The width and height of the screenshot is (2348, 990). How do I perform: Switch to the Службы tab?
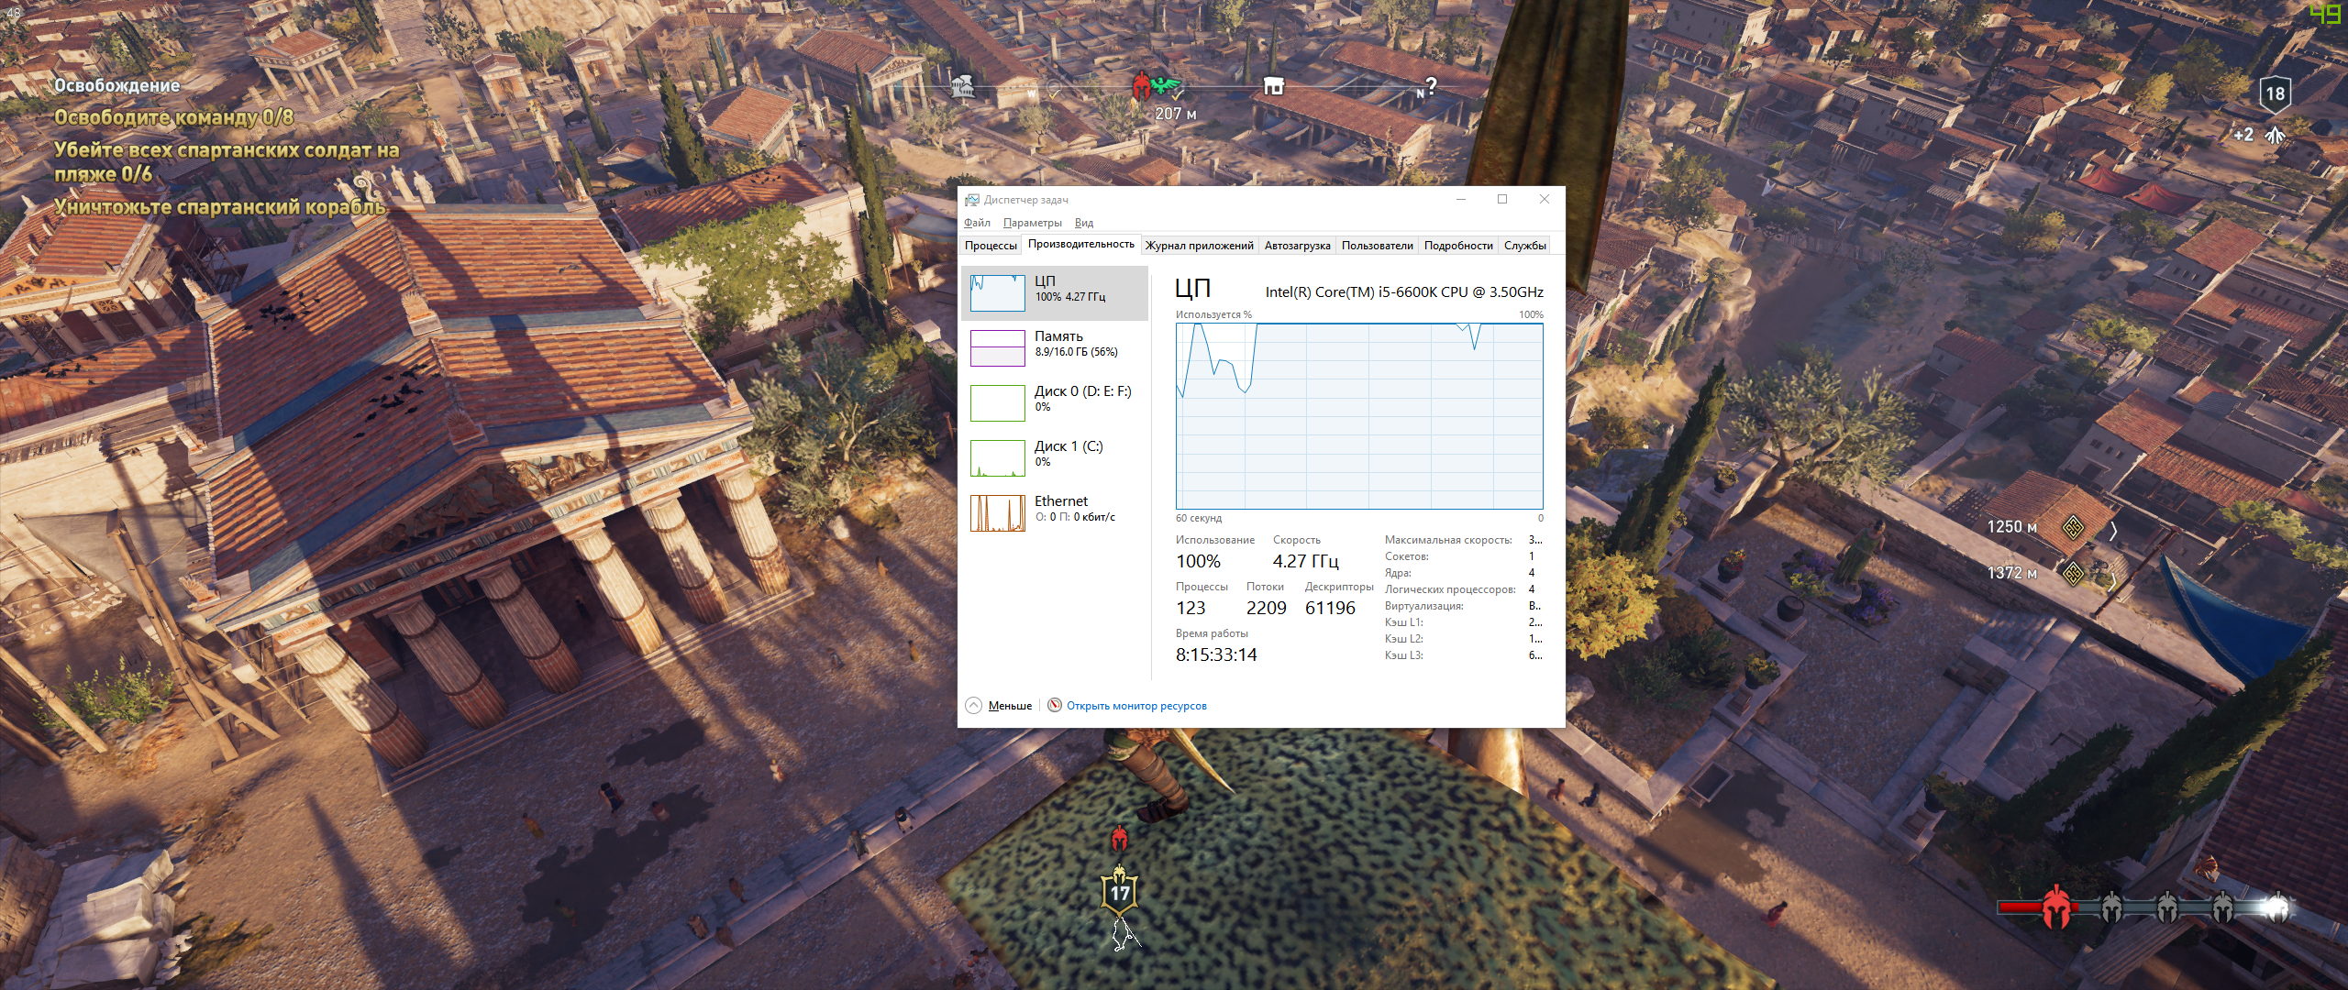1524,246
